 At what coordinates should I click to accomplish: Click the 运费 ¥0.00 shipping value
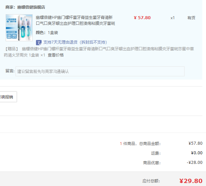point(196,153)
